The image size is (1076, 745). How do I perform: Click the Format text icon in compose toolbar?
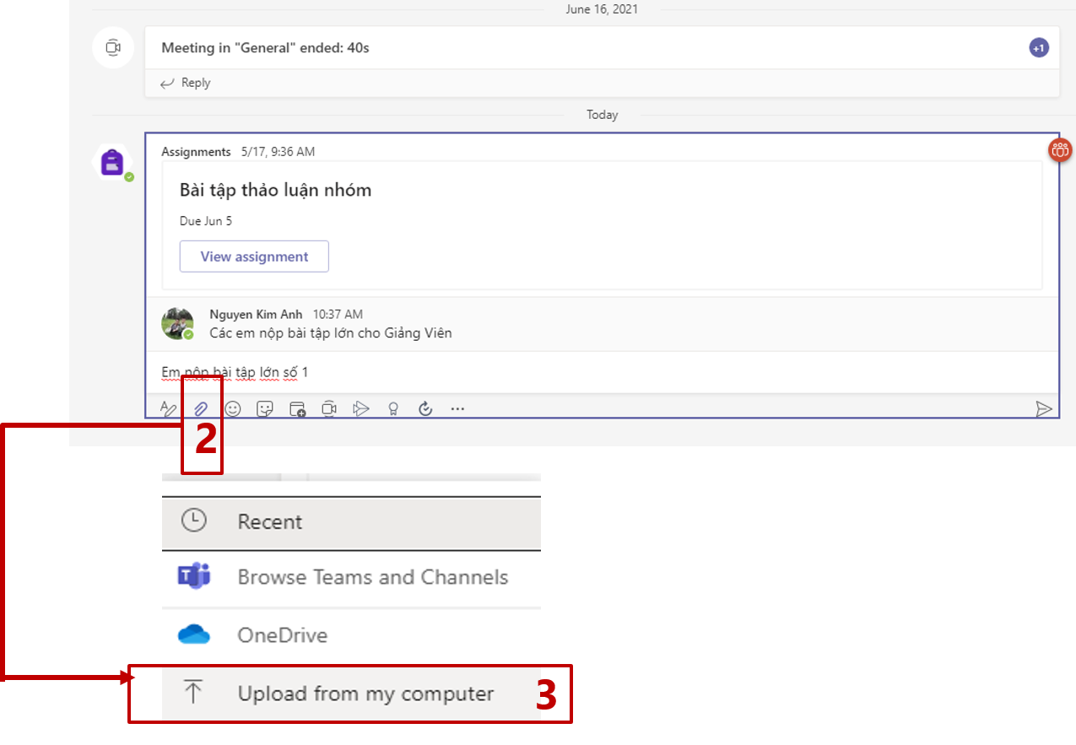[x=169, y=409]
